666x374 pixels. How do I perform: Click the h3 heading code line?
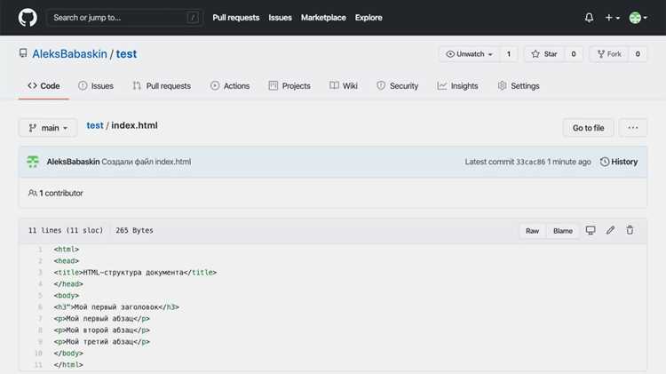(116, 306)
